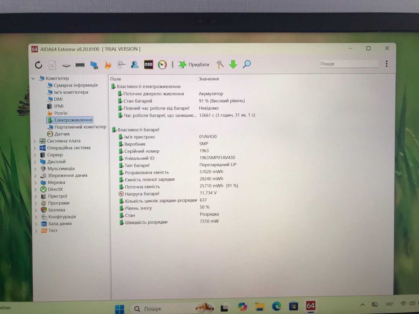Start the system stability test flame icon
The height and width of the screenshot is (314, 419).
[108, 65]
